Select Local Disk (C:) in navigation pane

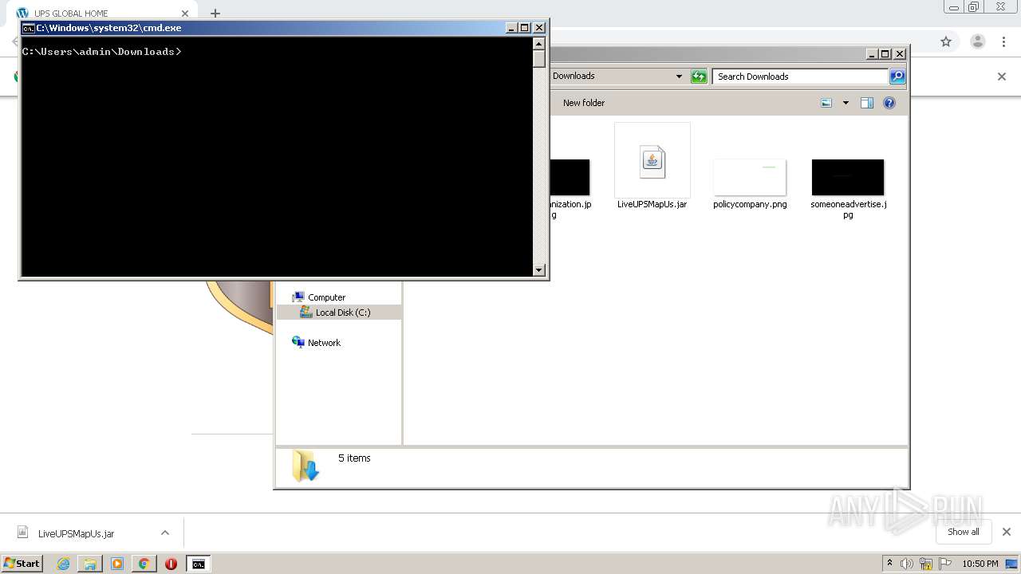click(343, 313)
